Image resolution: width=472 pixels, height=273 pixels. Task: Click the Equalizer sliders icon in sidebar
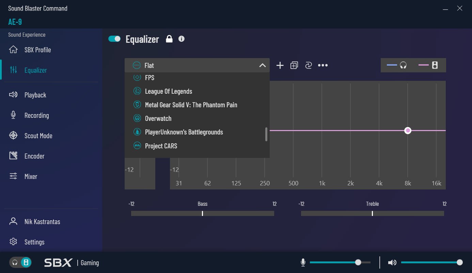point(13,70)
